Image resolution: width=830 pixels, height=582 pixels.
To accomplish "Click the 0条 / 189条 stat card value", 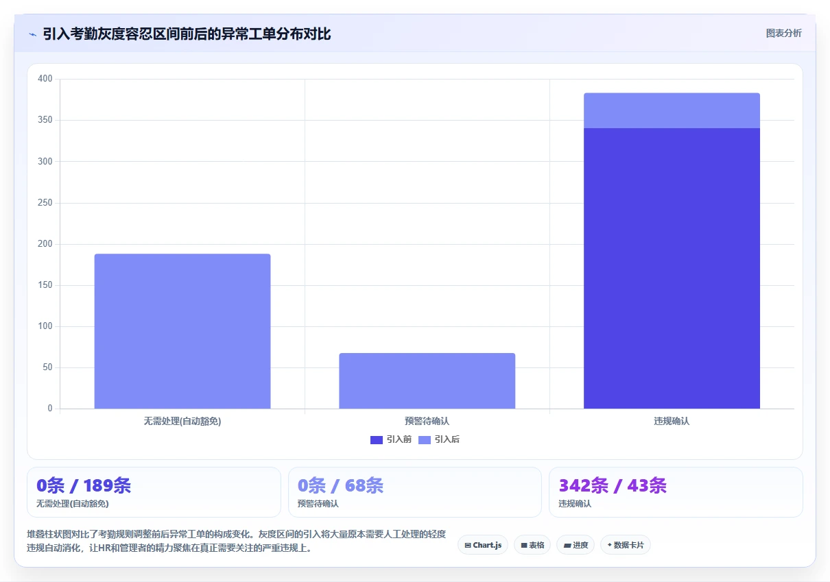I will click(84, 485).
